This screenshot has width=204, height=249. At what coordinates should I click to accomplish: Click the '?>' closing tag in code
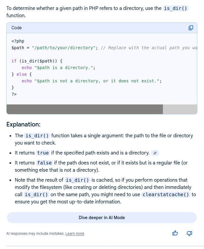(14, 94)
